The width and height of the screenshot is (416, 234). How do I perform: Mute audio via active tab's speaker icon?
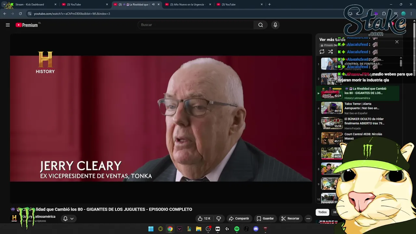(x=153, y=5)
